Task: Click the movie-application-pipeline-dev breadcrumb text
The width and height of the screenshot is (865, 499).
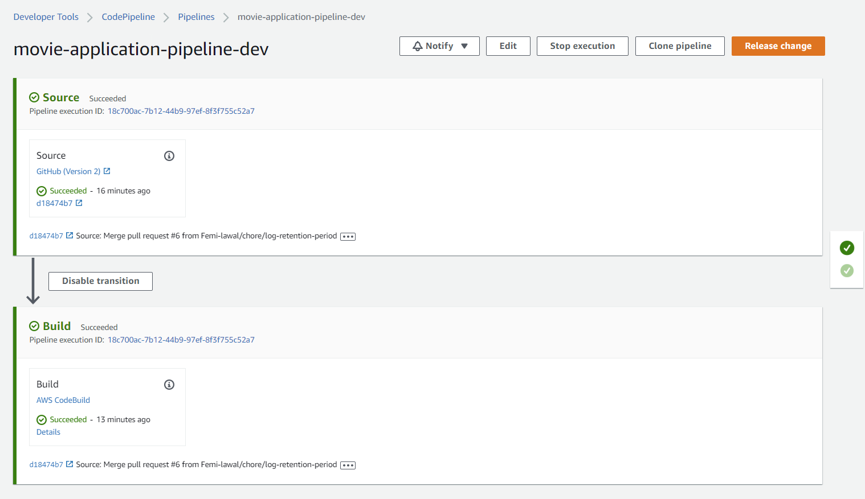Action: [x=301, y=17]
